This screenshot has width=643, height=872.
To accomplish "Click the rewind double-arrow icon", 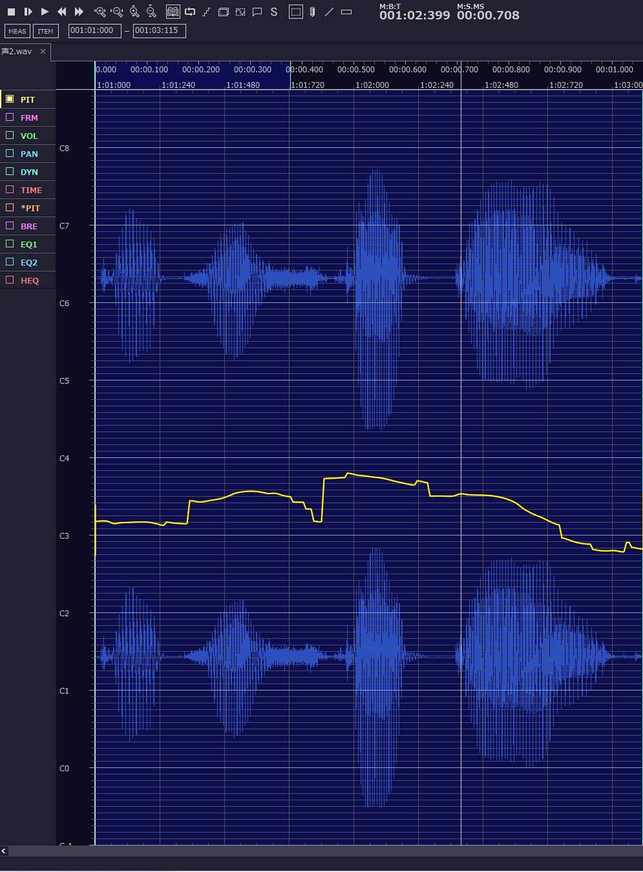I will (62, 12).
